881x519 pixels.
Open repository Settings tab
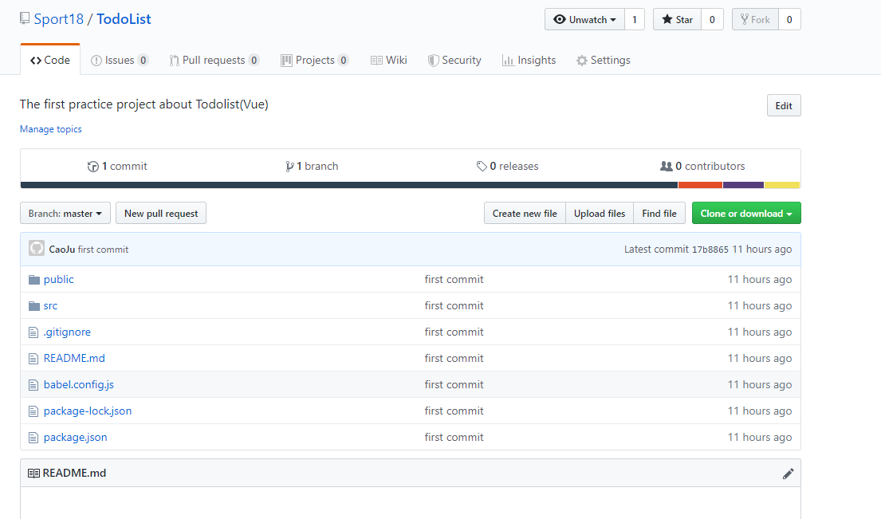pyautogui.click(x=604, y=60)
